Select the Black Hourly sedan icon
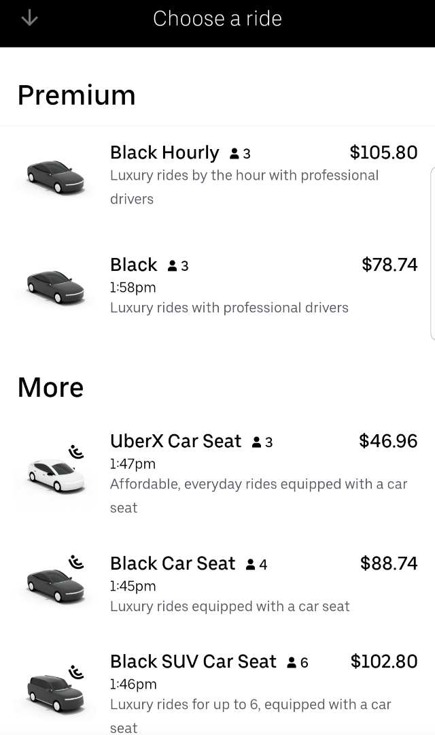435x735 pixels. point(54,176)
